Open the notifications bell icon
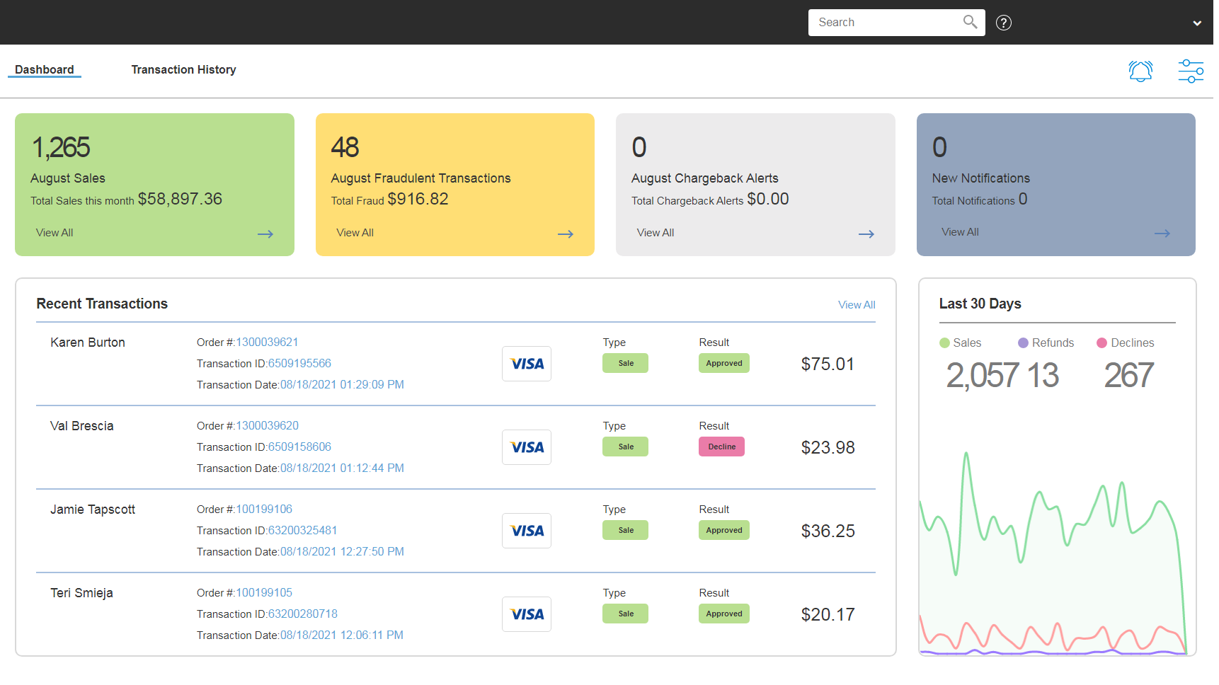Image resolution: width=1219 pixels, height=685 pixels. click(x=1140, y=71)
